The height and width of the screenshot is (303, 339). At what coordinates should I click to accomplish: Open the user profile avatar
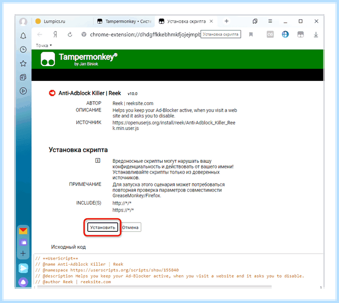(x=23, y=21)
